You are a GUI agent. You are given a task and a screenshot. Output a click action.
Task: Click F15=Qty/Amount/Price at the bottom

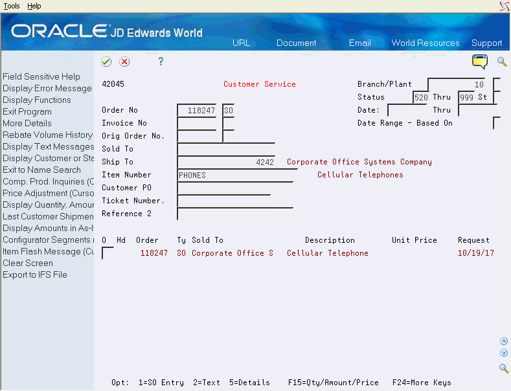pos(334,383)
